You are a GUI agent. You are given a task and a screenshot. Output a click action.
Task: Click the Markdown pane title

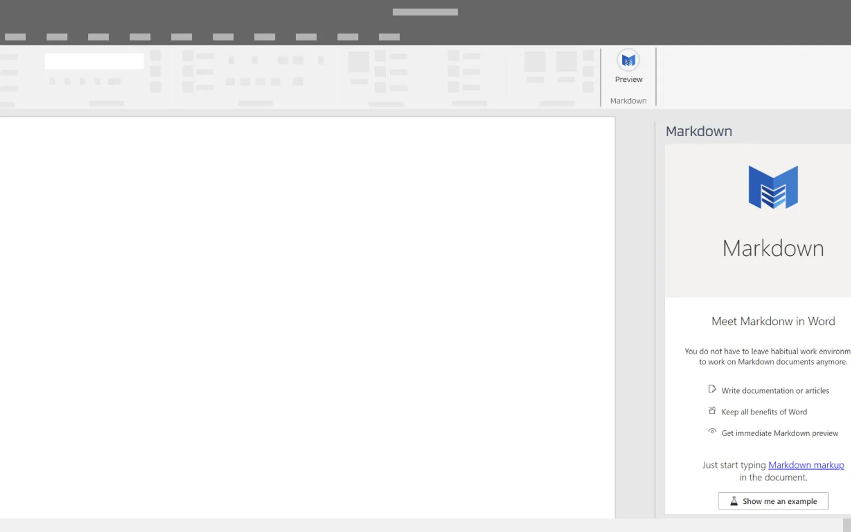pyautogui.click(x=698, y=131)
